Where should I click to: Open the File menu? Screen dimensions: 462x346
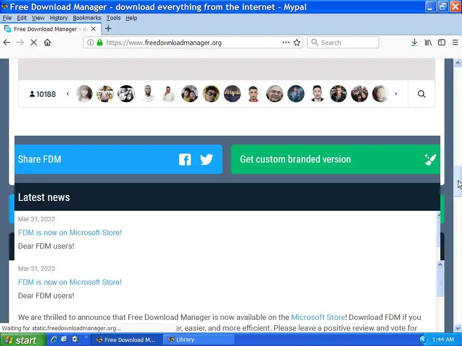[7, 18]
